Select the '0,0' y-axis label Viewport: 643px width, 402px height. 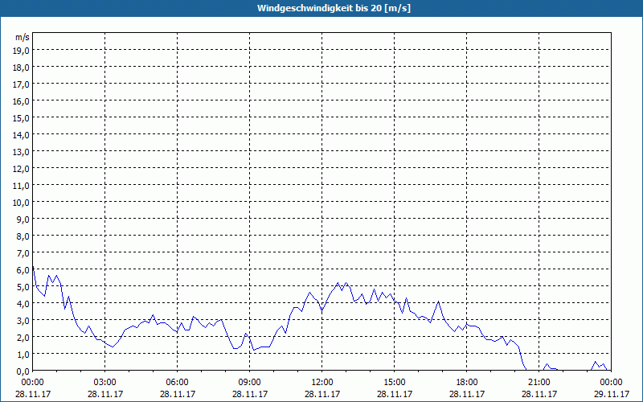23,371
